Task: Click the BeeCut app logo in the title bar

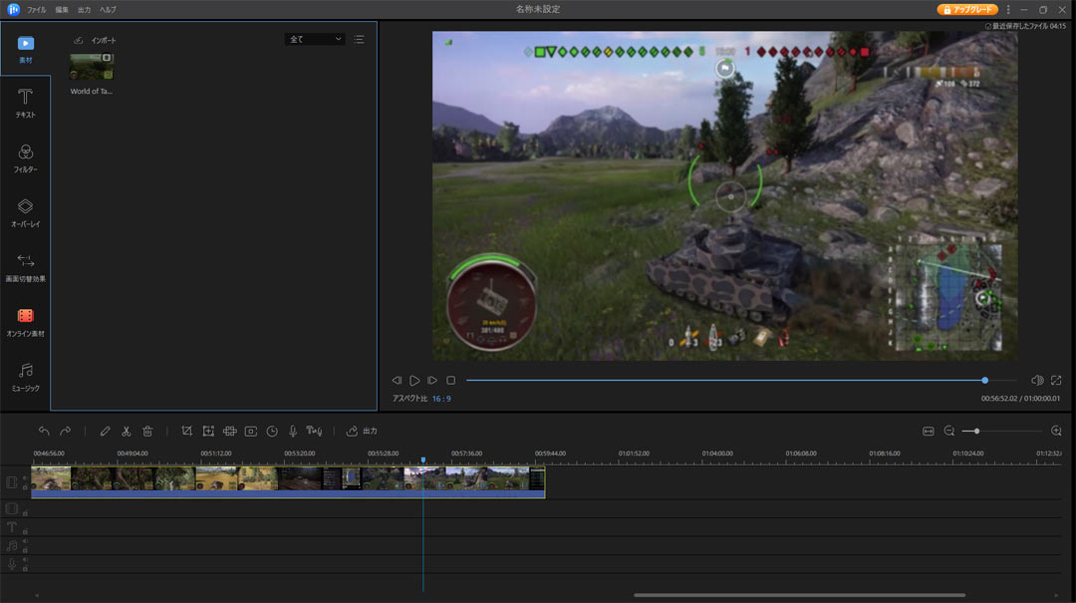Action: pos(13,10)
